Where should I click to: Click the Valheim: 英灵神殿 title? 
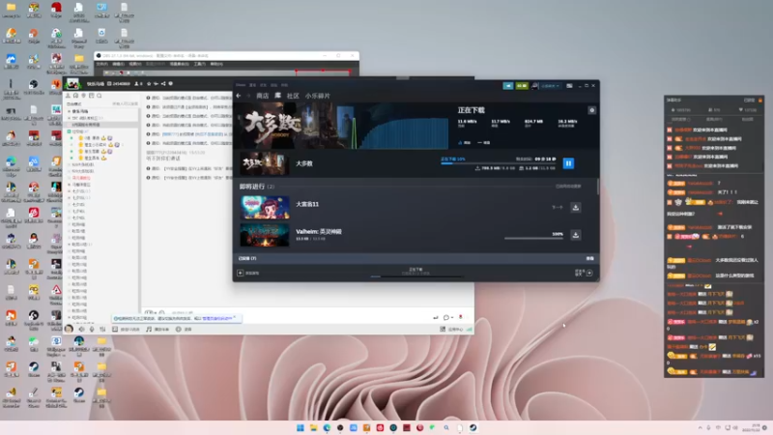[319, 231]
